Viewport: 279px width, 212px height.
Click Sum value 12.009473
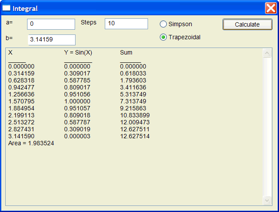135,122
